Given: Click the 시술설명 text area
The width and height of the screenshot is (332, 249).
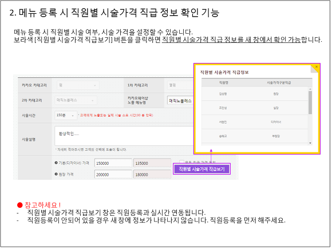Looking at the screenshot, I should coord(124,136).
